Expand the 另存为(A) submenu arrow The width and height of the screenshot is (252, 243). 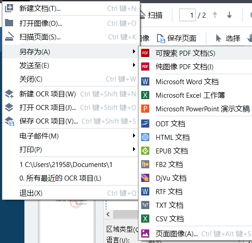[x=134, y=52]
